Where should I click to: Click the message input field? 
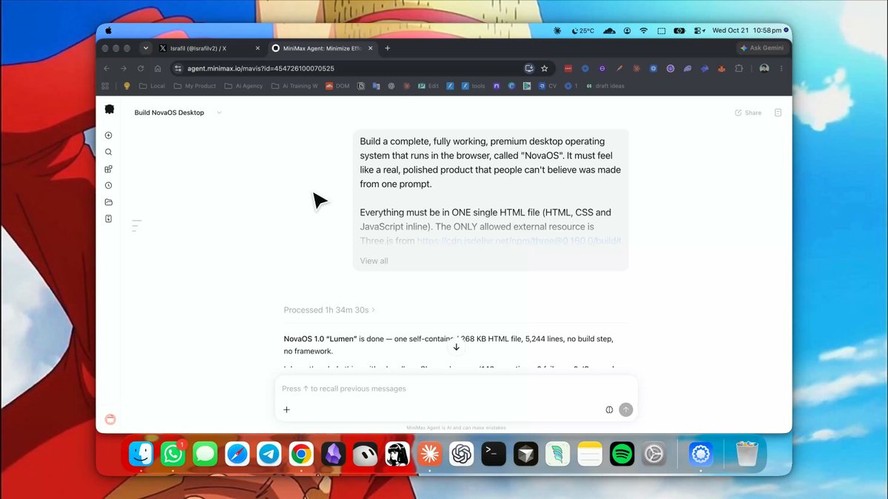(456, 389)
